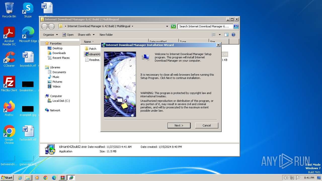Click the Explorer search box

click(206, 26)
